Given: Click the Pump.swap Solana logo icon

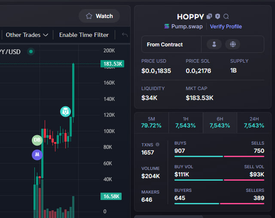Looking at the screenshot, I should pos(167,26).
